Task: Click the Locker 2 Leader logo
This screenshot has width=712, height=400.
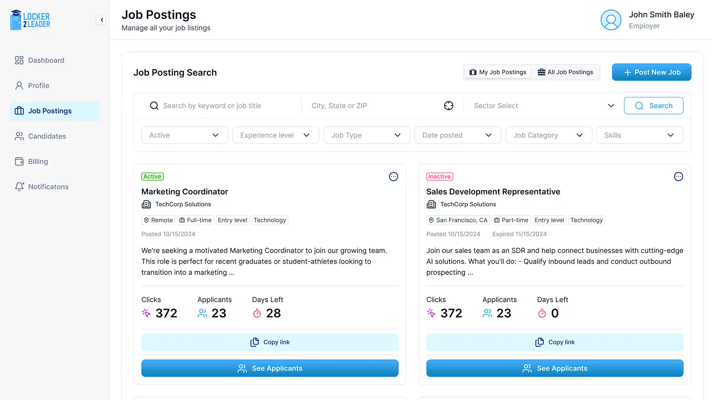Action: point(30,20)
